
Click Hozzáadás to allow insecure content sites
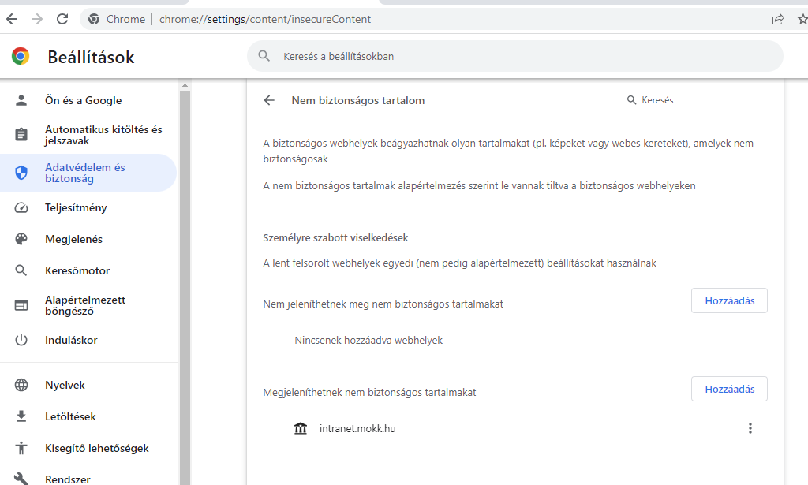click(728, 389)
